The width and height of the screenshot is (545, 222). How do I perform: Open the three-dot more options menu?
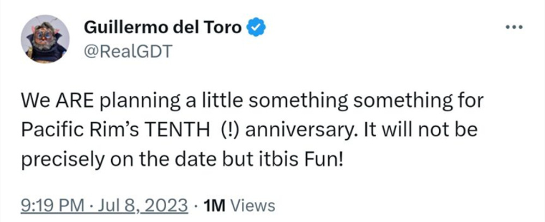[515, 27]
